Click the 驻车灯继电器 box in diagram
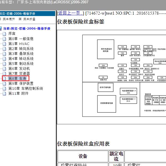This screenshot has height=166, width=166. [106, 88]
